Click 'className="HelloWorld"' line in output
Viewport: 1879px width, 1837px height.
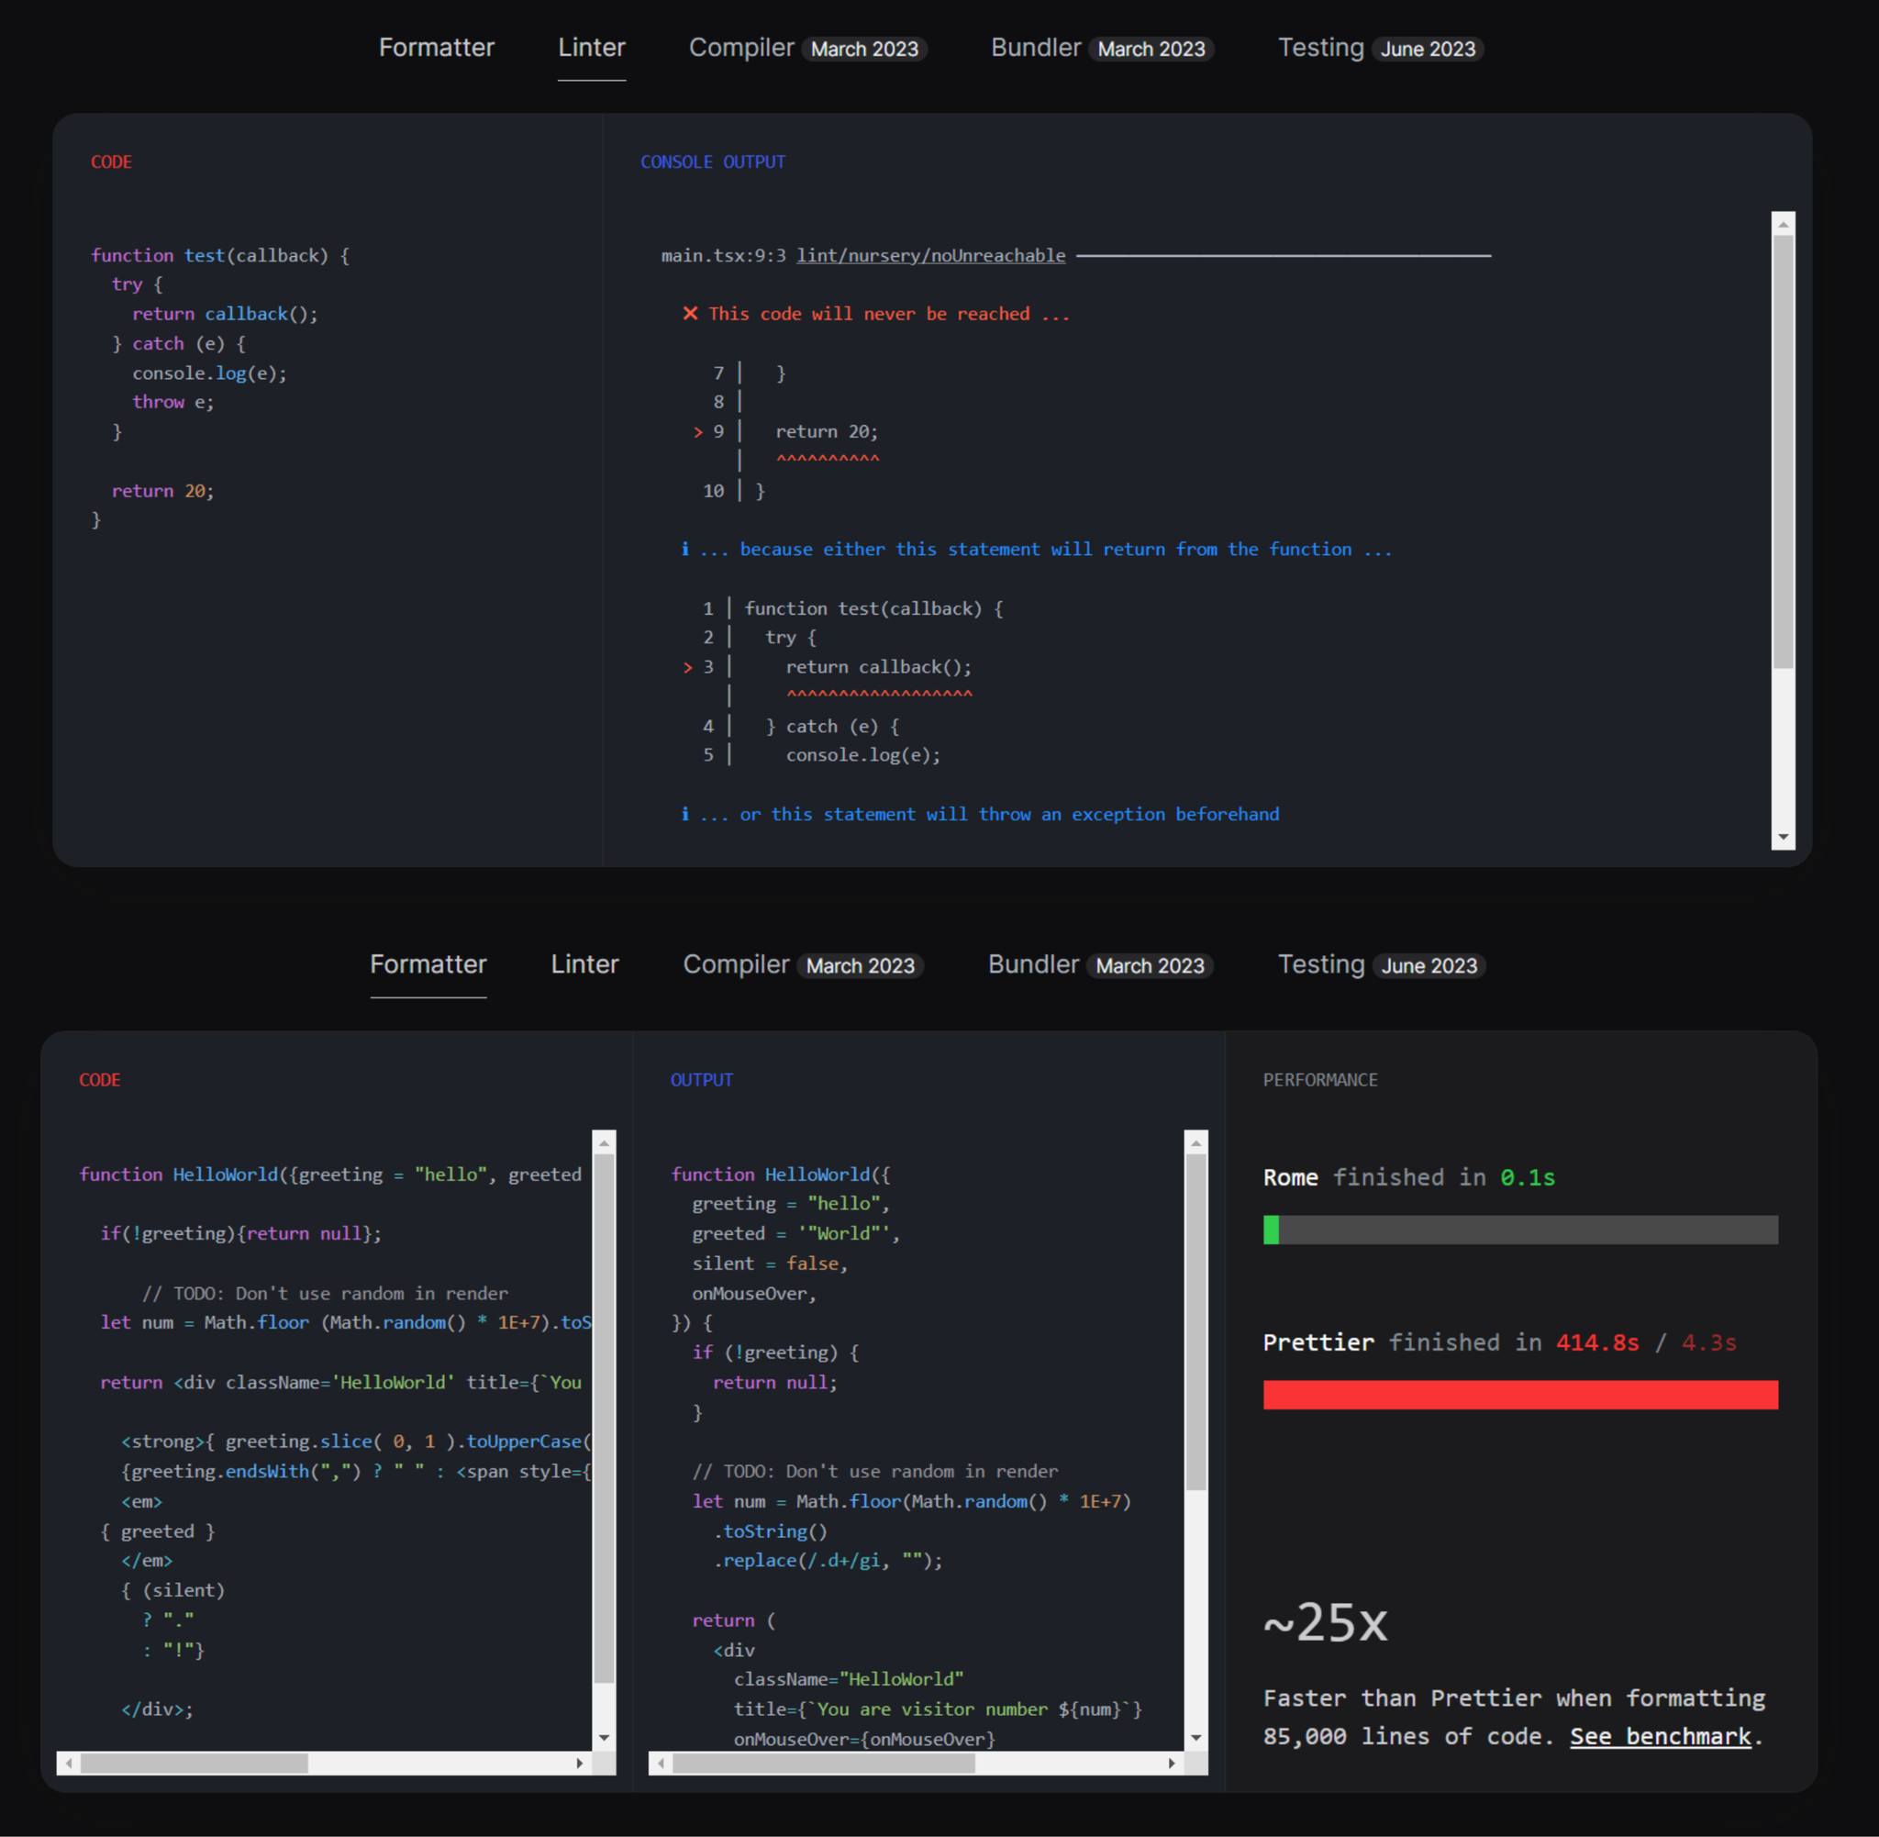pyautogui.click(x=849, y=1679)
